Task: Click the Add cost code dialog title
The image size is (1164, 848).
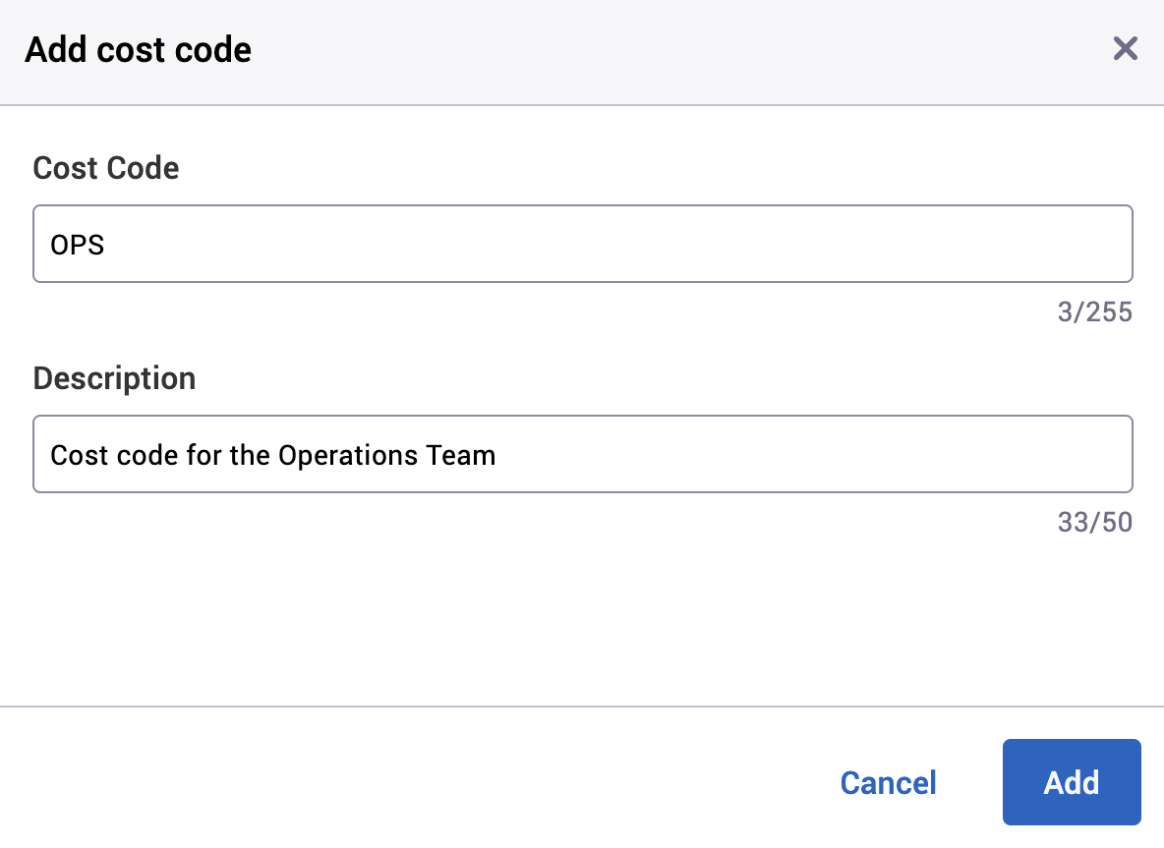Action: coord(138,49)
